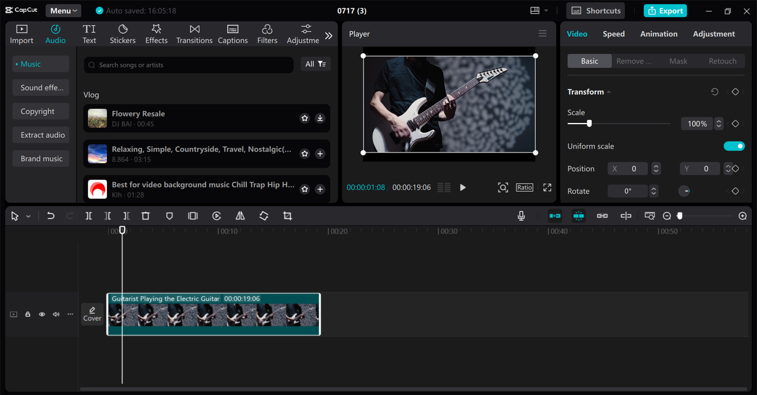This screenshot has width=757, height=395.
Task: Play the video in the Player
Action: click(462, 187)
